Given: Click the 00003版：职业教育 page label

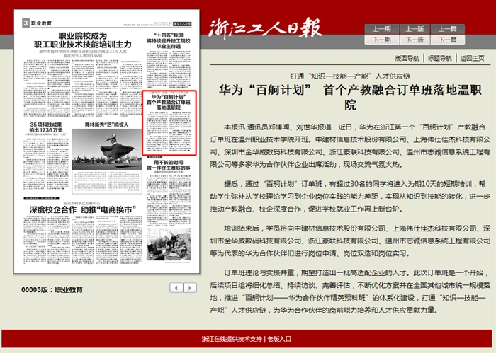Looking at the screenshot, I should click(52, 289).
